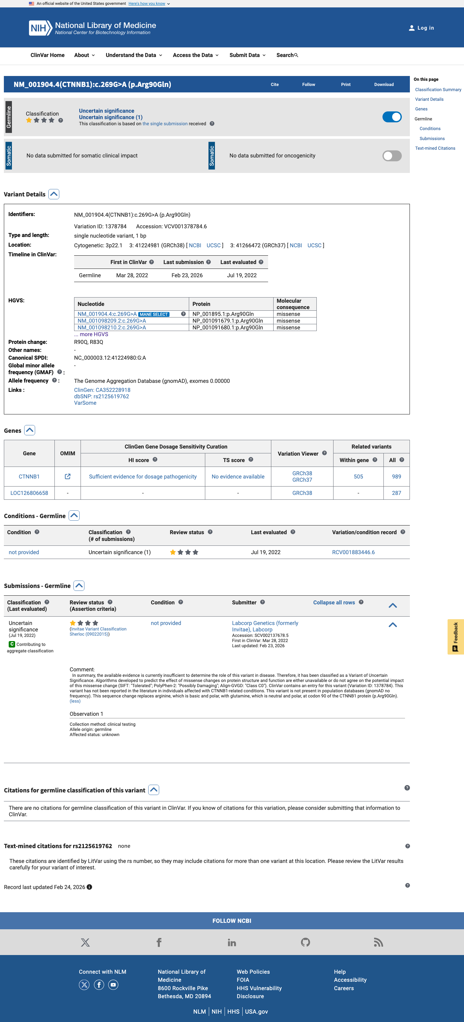Collapse the Conditions - Germline section
Viewport: 464px width, 1022px height.
[74, 516]
